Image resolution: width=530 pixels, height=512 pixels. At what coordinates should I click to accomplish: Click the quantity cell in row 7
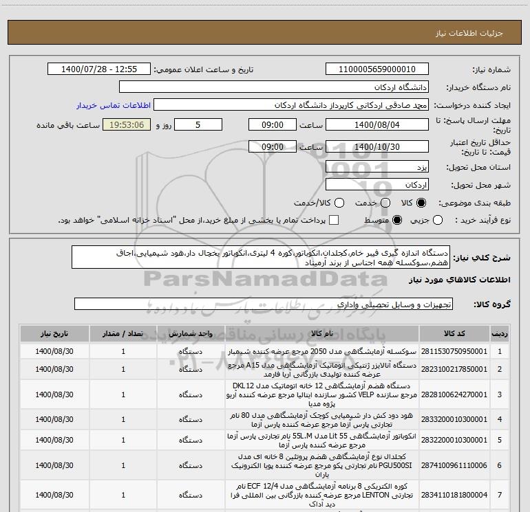click(x=123, y=495)
